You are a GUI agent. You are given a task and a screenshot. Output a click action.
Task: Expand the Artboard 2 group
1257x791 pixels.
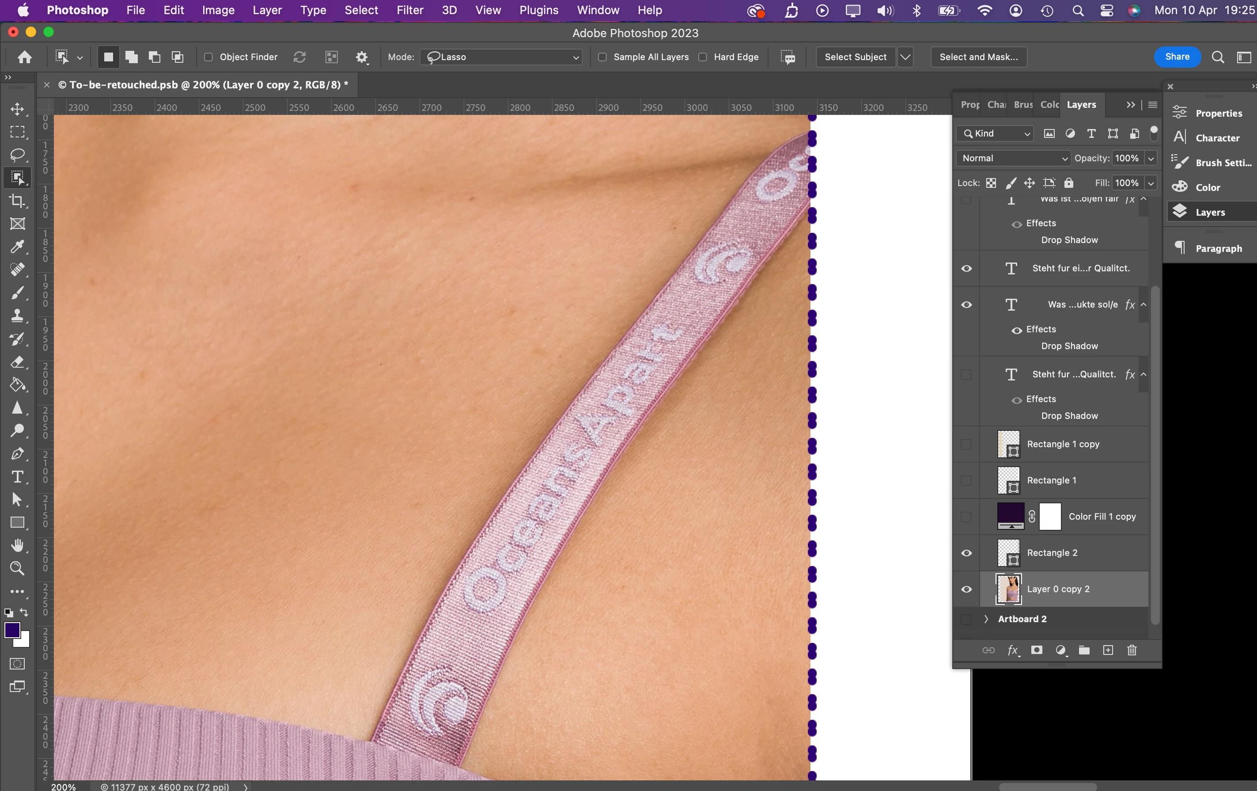tap(986, 619)
